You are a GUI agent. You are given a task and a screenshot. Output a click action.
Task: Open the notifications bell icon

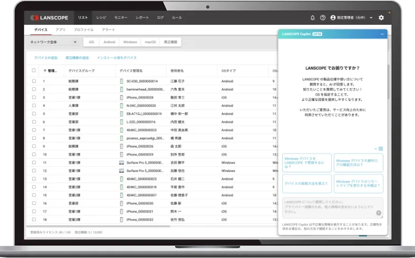(313, 18)
